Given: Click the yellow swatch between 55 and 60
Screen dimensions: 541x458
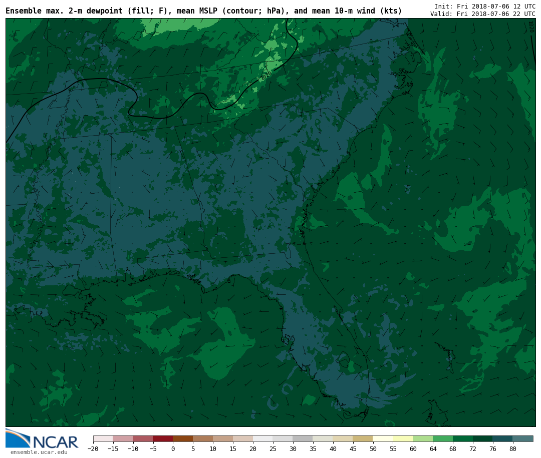Looking at the screenshot, I should [x=403, y=438].
